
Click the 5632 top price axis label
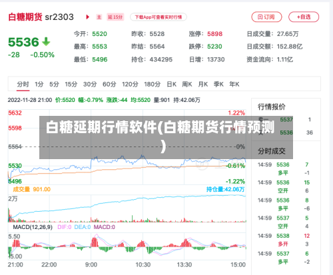(15, 113)
